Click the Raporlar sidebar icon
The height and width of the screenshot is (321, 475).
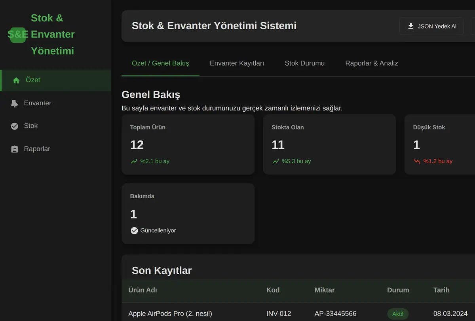15,149
